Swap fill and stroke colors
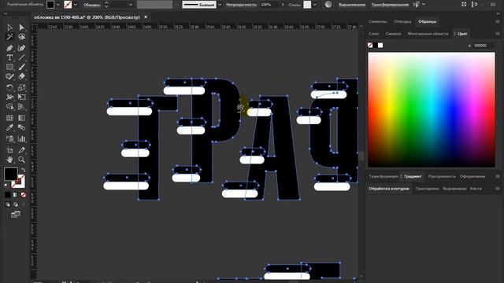 coord(23,170)
